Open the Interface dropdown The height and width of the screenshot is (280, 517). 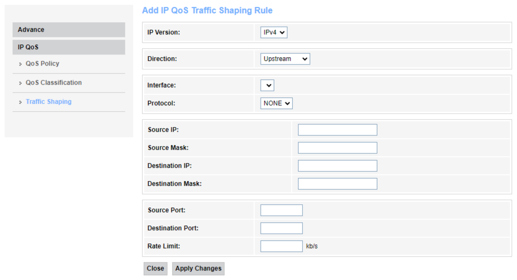click(267, 85)
